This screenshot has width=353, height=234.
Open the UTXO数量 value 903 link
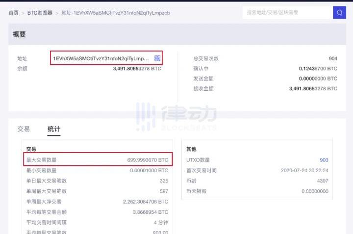click(324, 160)
